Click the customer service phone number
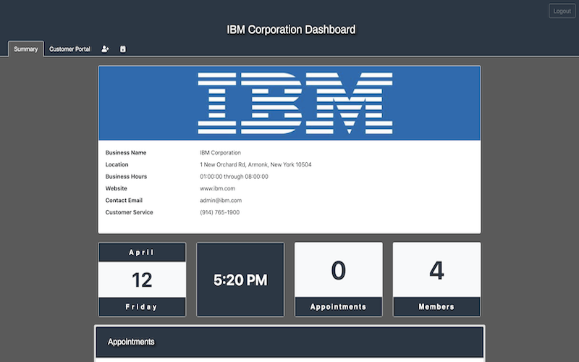The image size is (579, 362). pos(219,212)
